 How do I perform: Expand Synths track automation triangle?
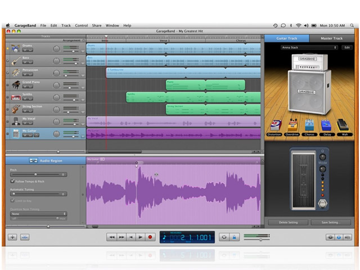[83, 100]
